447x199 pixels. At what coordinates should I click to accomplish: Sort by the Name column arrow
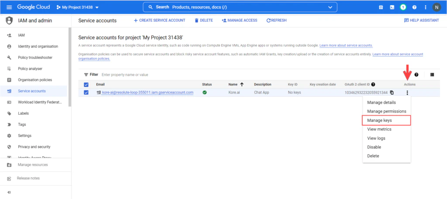click(242, 84)
